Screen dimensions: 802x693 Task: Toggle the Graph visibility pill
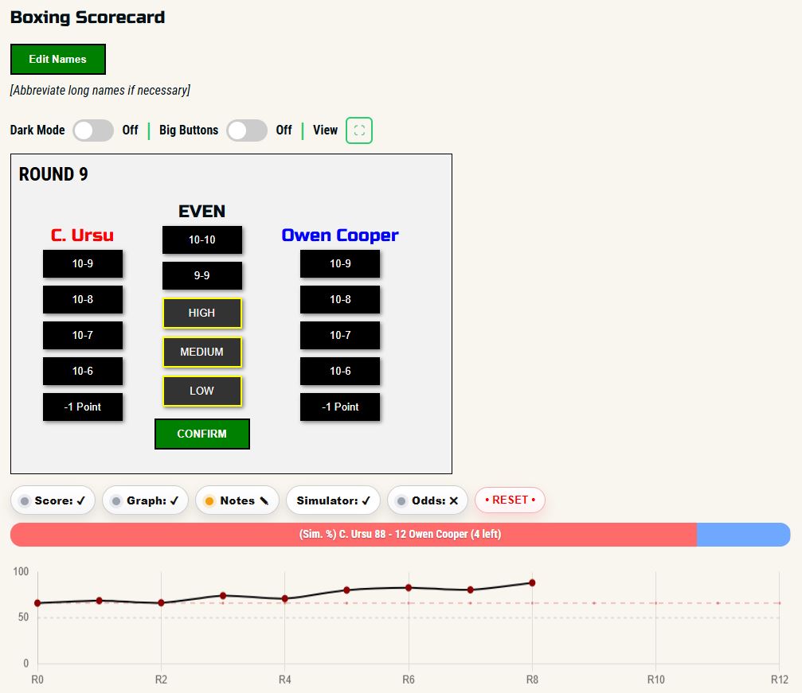(146, 500)
